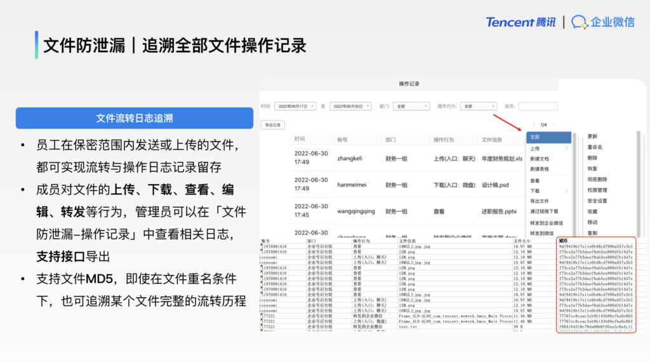This screenshot has height=362, width=650.
Task: Click the 文件流转日志追溯 blue banner
Action: [135, 118]
